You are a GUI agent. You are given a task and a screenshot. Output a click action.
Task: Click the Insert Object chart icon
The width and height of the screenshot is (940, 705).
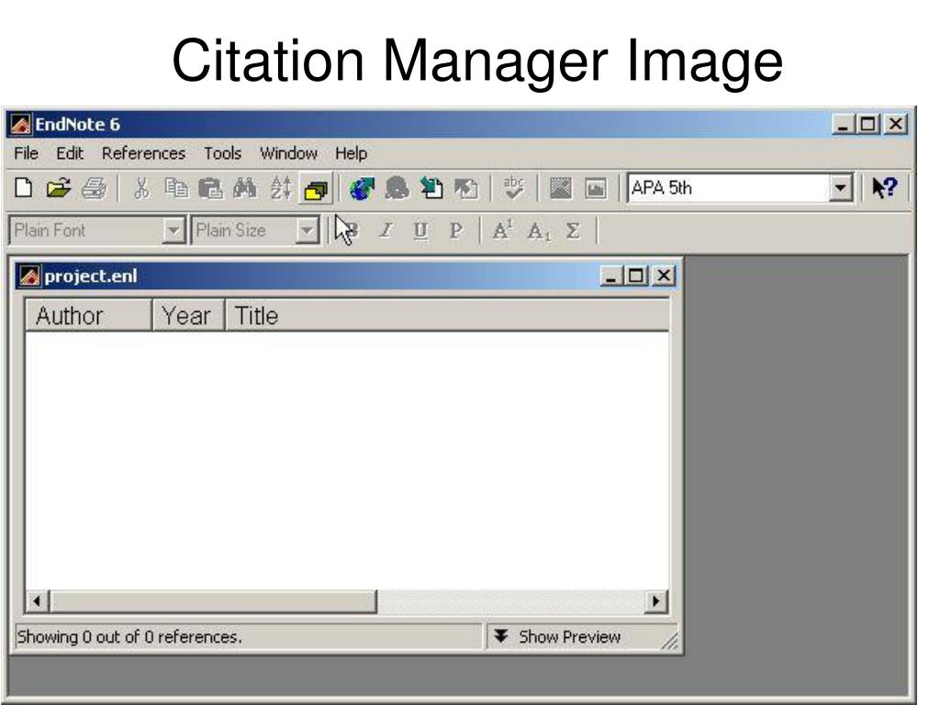click(x=595, y=188)
